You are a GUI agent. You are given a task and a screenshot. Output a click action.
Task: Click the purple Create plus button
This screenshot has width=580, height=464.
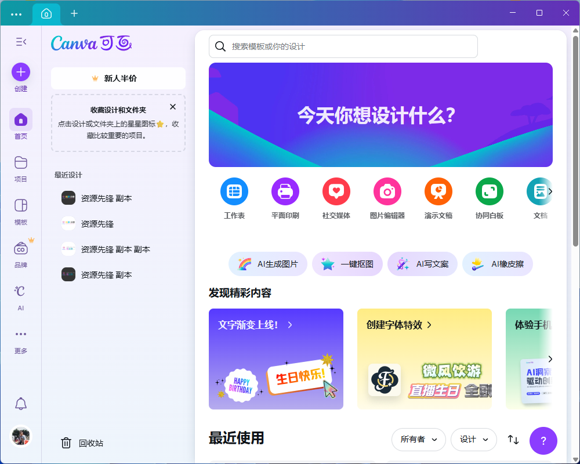pyautogui.click(x=21, y=72)
